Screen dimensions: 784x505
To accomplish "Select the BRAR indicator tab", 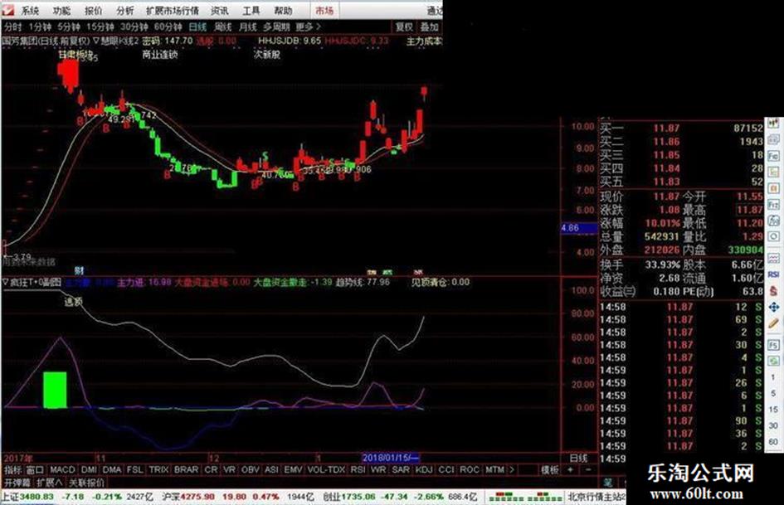I will (x=186, y=469).
